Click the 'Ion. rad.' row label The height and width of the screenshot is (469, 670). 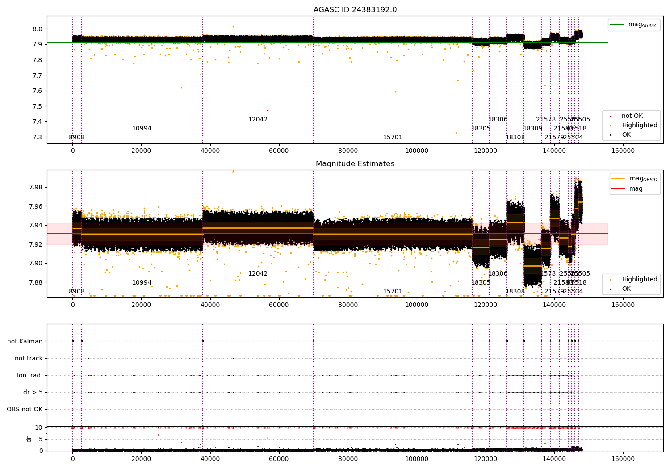tap(30, 375)
